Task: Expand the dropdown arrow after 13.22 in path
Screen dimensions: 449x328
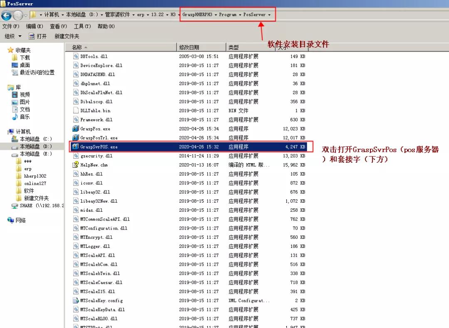Action: 167,15
